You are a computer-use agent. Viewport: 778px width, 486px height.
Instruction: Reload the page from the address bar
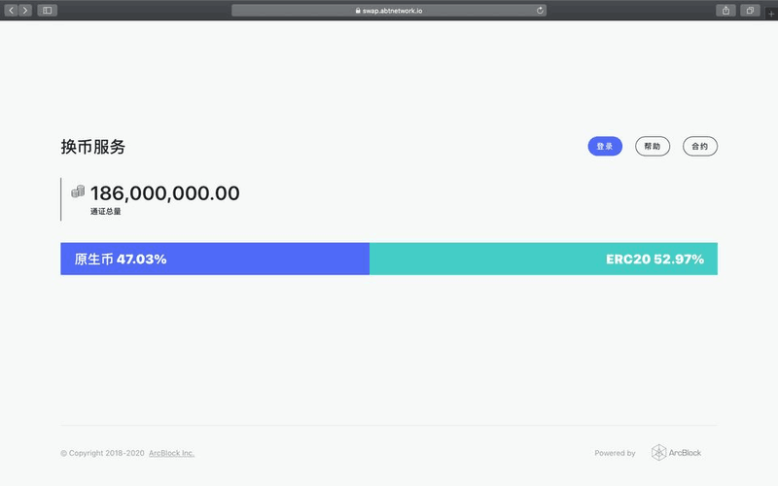pos(540,10)
